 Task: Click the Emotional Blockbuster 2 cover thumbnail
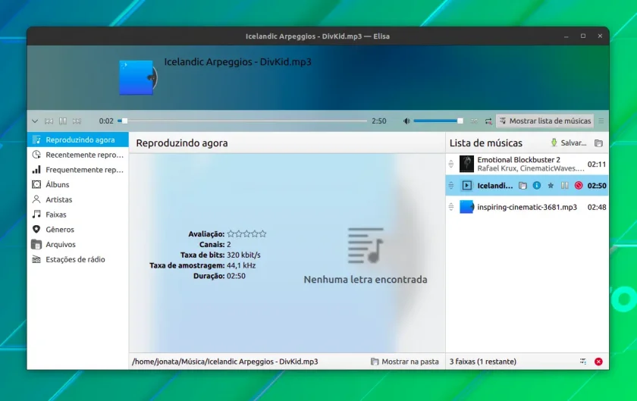click(466, 164)
